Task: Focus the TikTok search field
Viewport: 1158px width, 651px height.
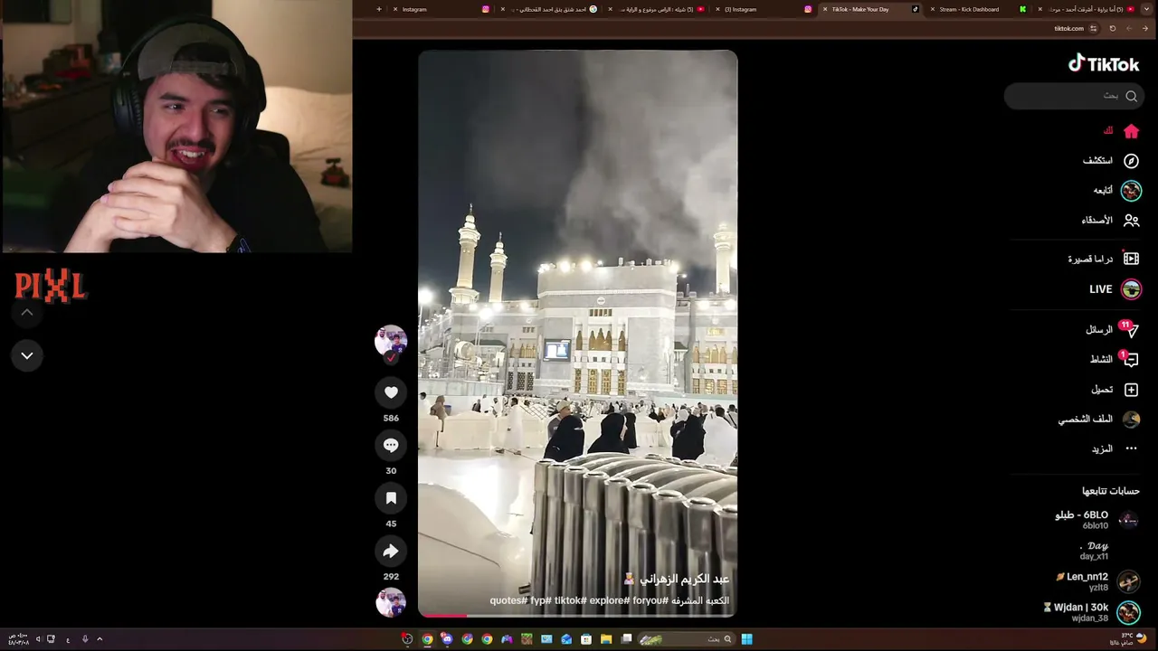Action: tap(1074, 96)
